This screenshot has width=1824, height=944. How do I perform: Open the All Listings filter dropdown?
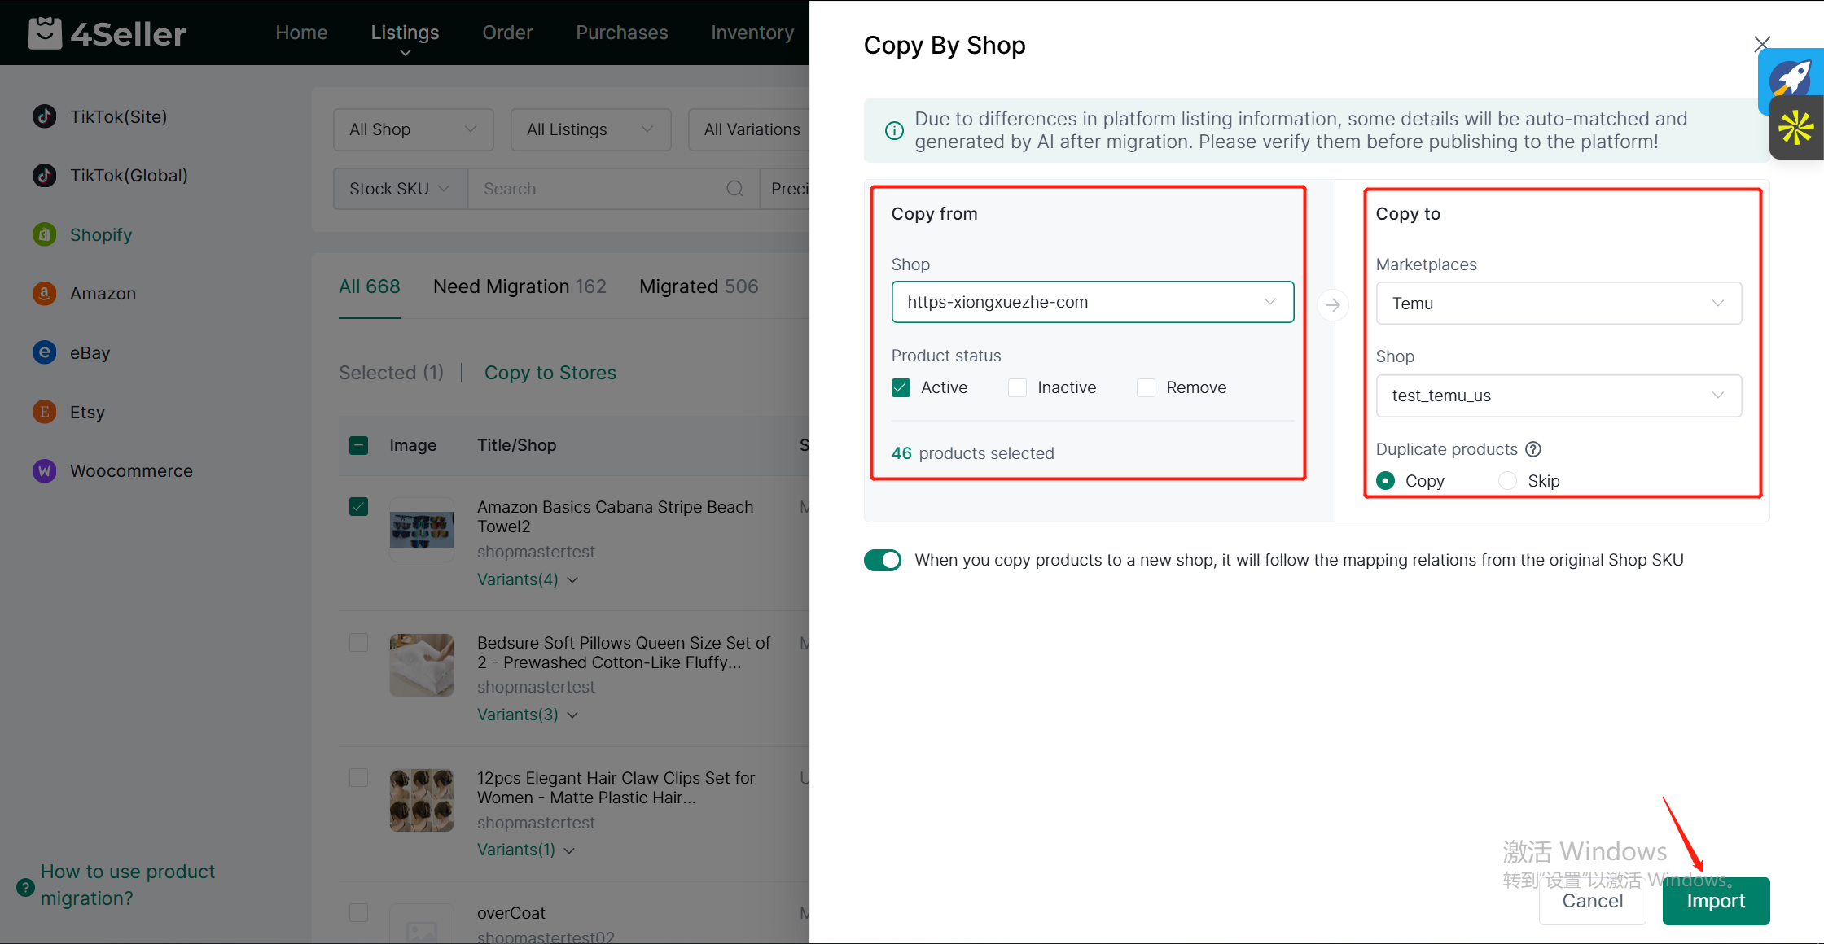click(591, 129)
